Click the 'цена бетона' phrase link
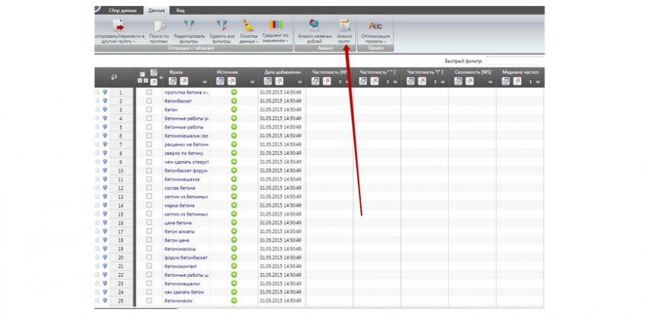The width and height of the screenshot is (646, 315). click(x=179, y=223)
